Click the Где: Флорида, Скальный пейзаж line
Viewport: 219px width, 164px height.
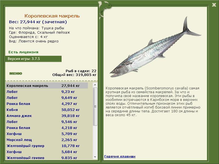[39, 33]
